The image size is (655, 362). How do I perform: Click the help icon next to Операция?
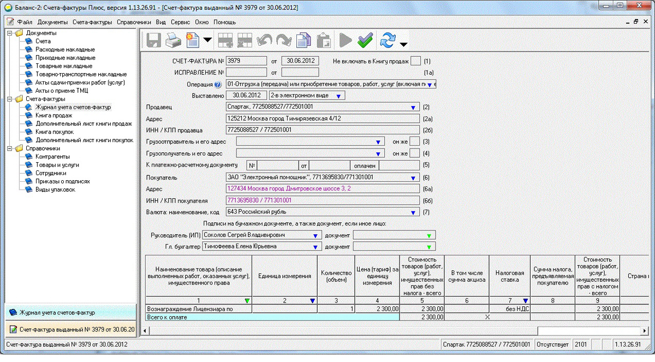click(218, 85)
